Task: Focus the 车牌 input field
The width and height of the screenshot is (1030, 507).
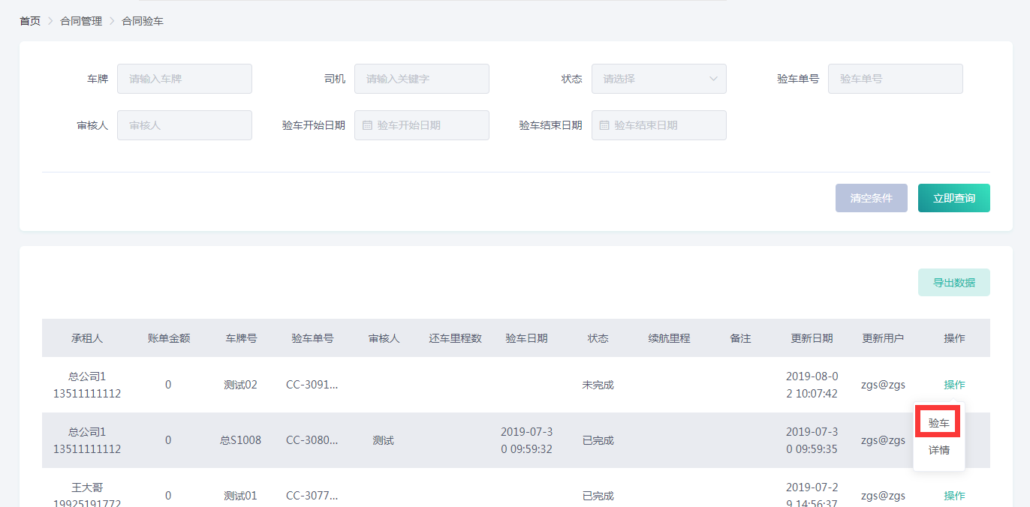Action: coord(185,79)
